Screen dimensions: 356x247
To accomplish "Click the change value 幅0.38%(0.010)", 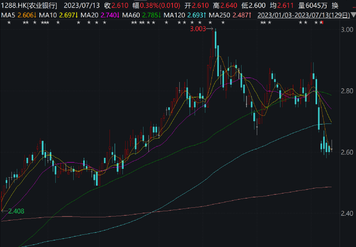I will (156, 5).
